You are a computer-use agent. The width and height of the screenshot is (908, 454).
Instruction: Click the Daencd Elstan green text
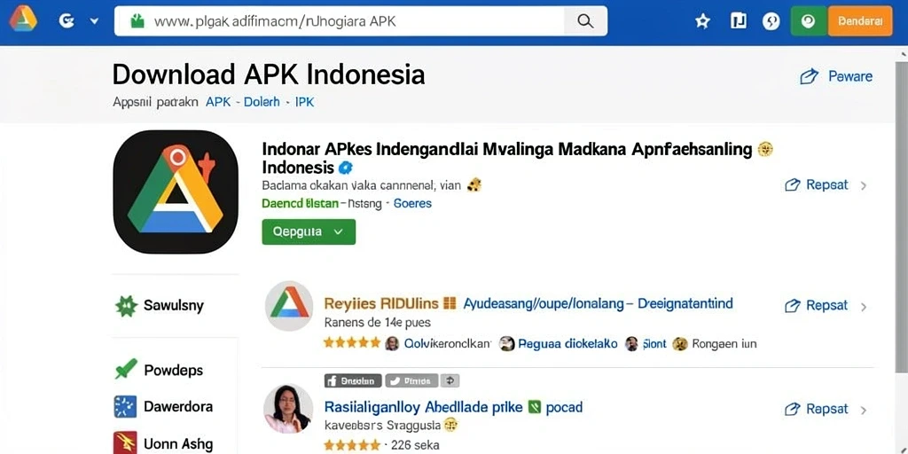click(x=300, y=203)
